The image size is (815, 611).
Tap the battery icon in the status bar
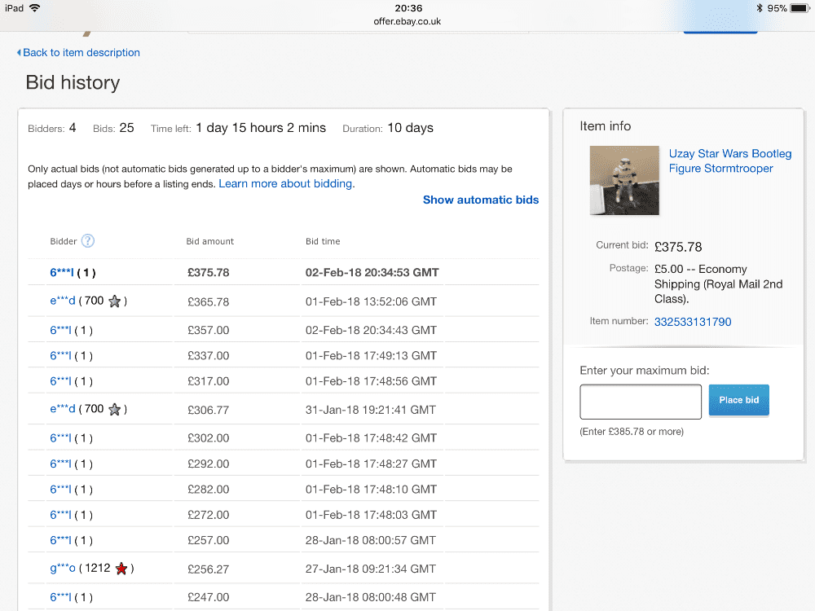(x=800, y=8)
